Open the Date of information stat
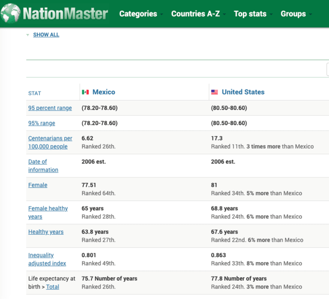 [x=43, y=166]
